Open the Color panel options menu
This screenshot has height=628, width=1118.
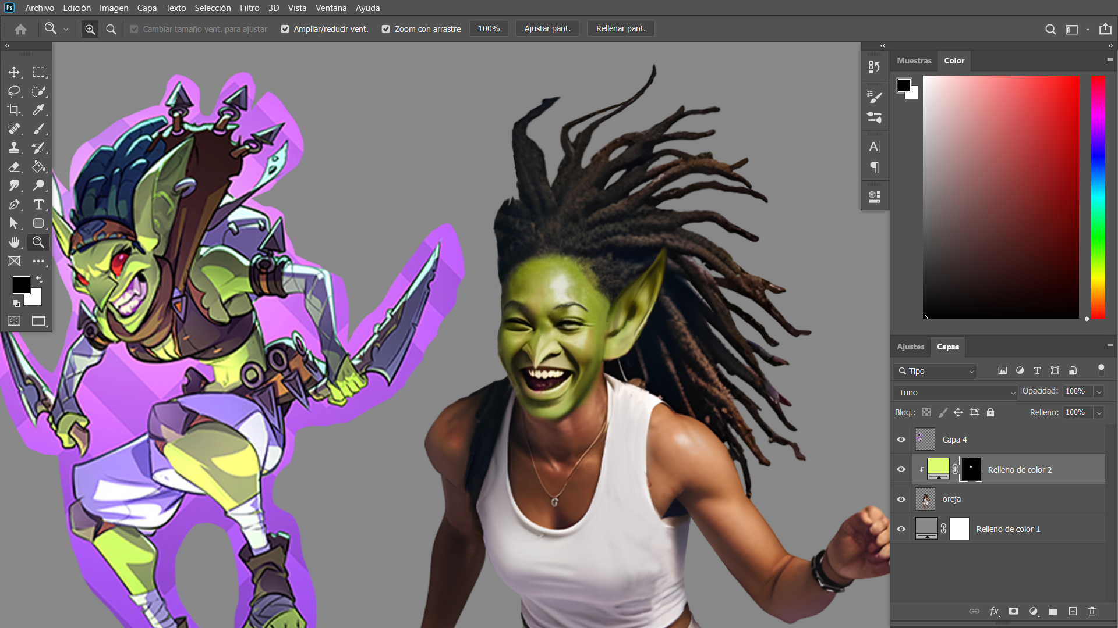click(x=1110, y=60)
